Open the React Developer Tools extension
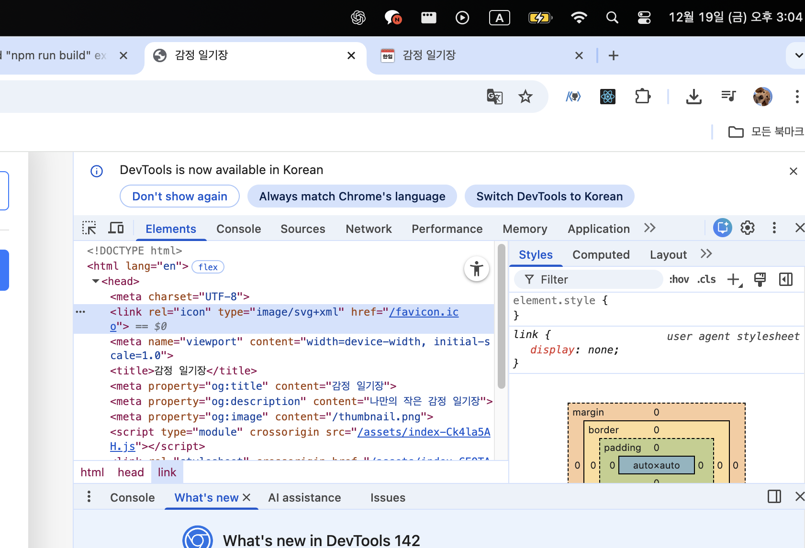 [x=608, y=97]
